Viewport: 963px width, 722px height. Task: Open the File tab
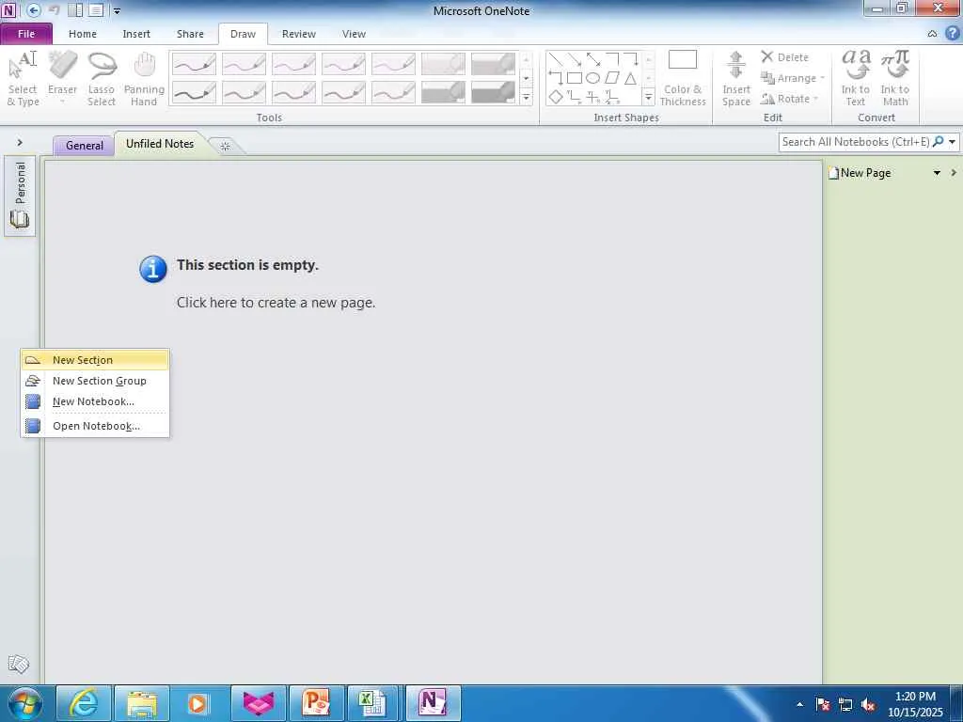(x=26, y=34)
